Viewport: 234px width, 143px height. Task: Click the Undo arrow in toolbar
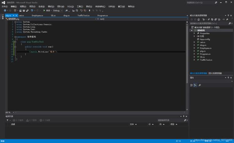(32, 10)
